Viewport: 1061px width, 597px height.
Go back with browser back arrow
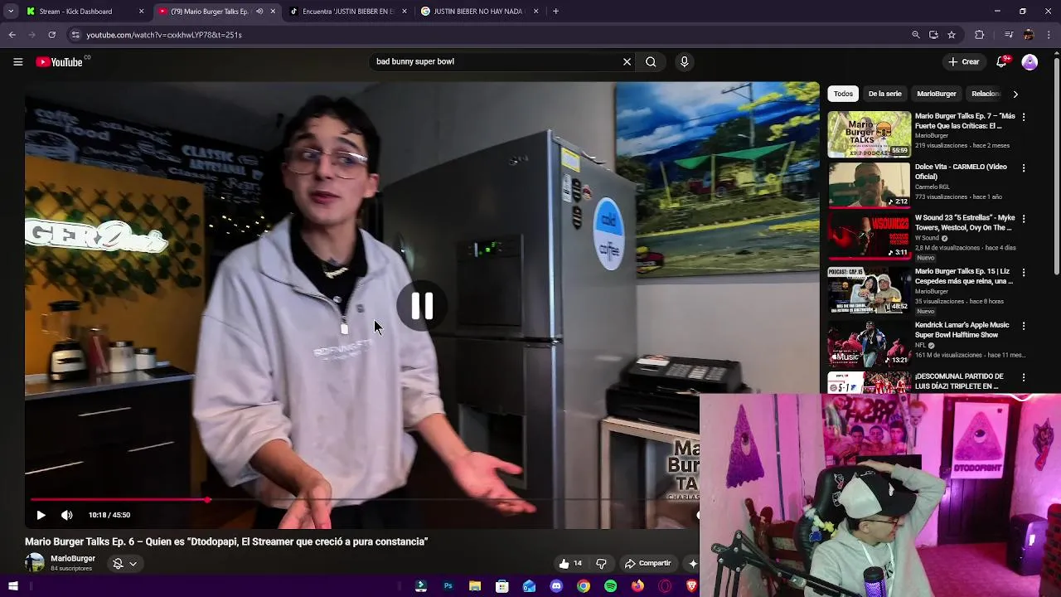tap(12, 35)
